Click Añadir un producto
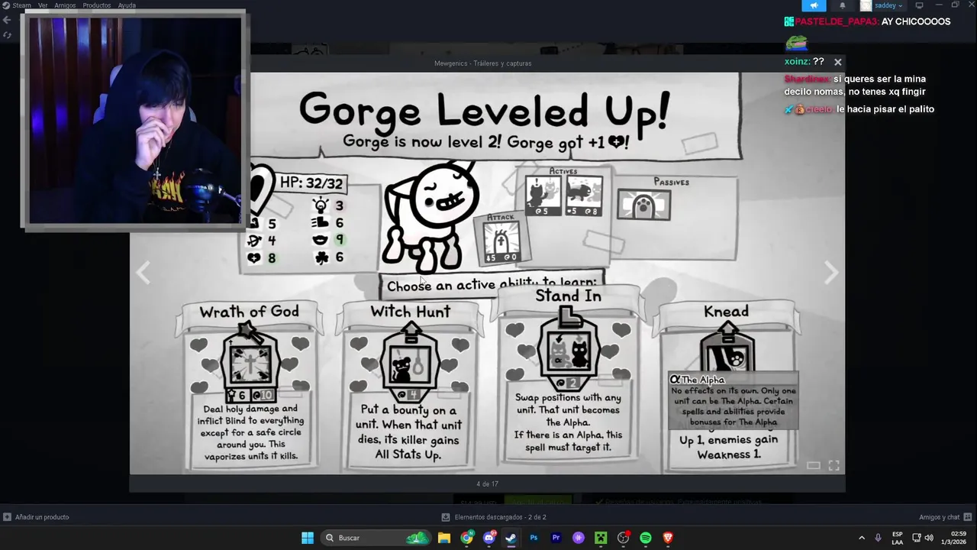The image size is (977, 550). (x=36, y=517)
